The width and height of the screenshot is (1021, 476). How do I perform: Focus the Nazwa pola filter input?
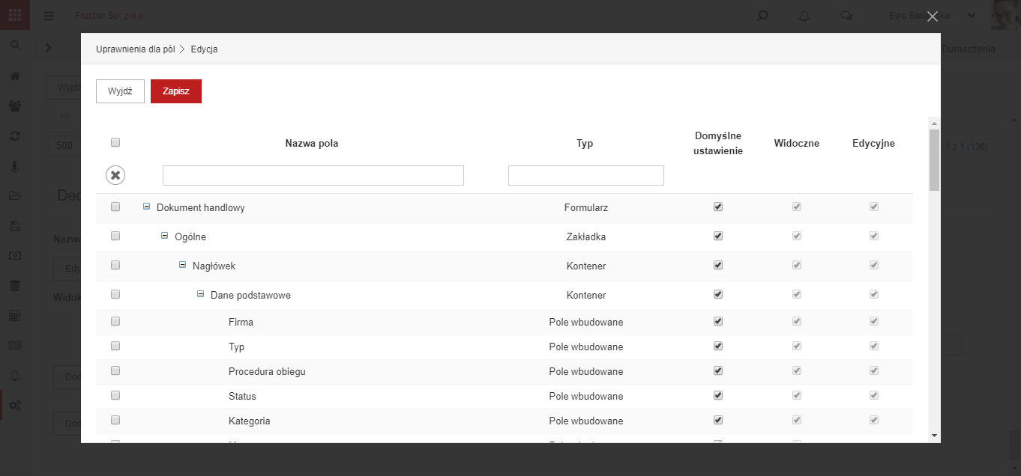click(x=313, y=175)
